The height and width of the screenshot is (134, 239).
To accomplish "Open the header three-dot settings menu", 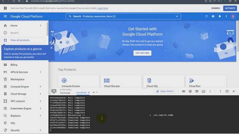I will [x=226, y=16].
